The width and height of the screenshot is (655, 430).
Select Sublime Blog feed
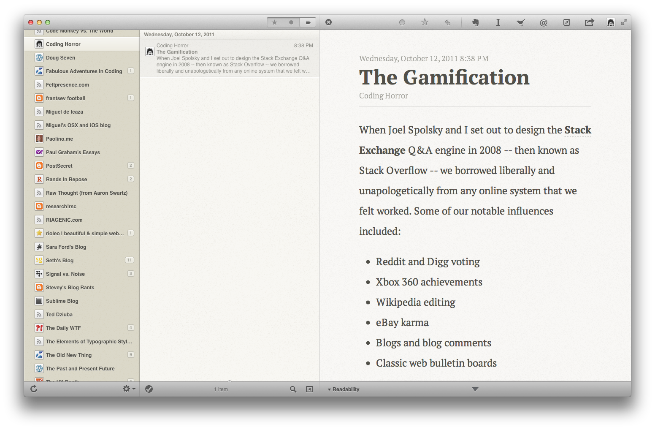click(82, 301)
